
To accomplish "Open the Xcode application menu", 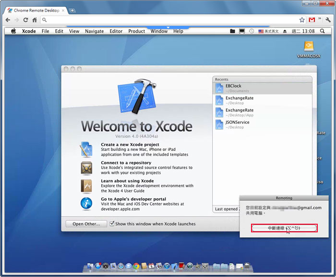I will point(29,31).
